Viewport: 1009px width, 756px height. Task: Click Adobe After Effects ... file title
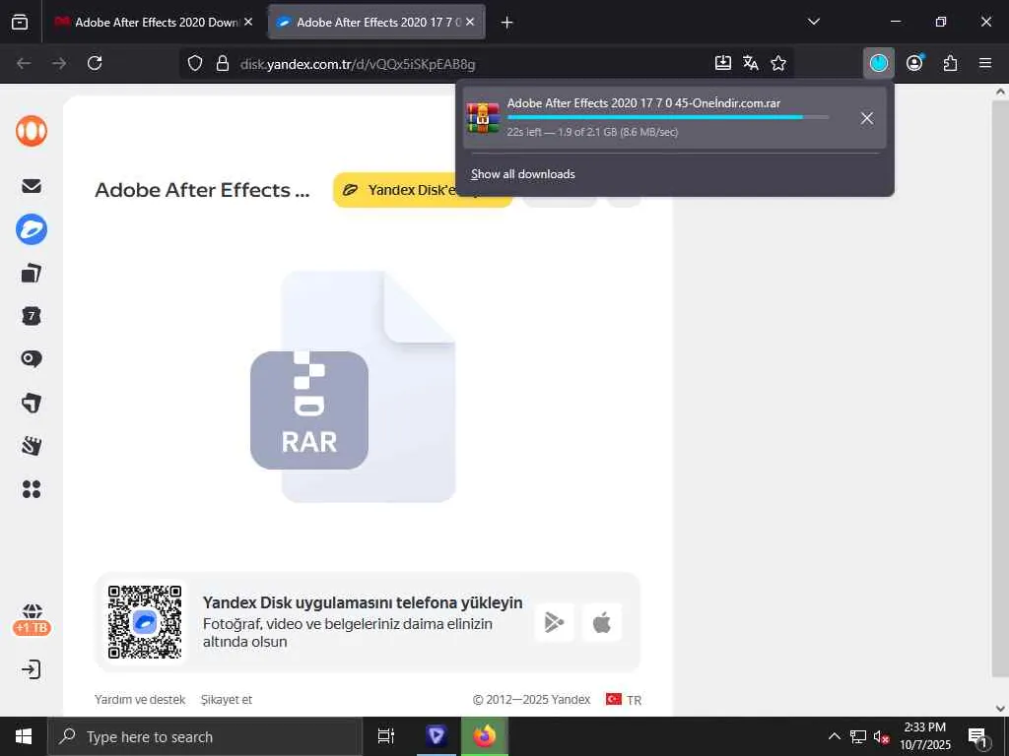point(202,190)
